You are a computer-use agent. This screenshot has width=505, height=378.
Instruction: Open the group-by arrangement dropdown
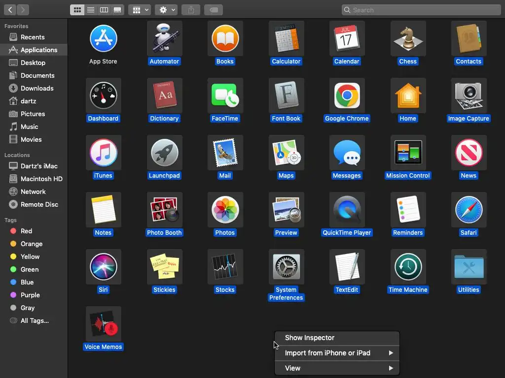point(140,10)
